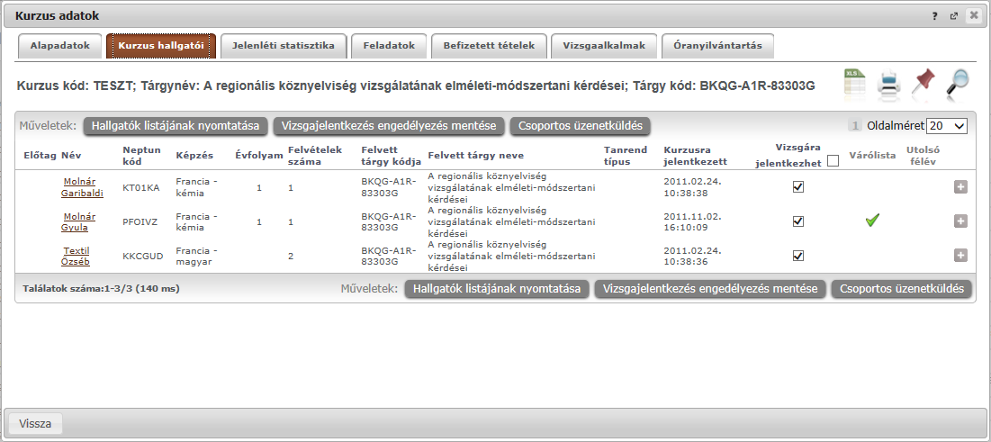Toggle exam registration for Textil Özséb

(x=798, y=255)
